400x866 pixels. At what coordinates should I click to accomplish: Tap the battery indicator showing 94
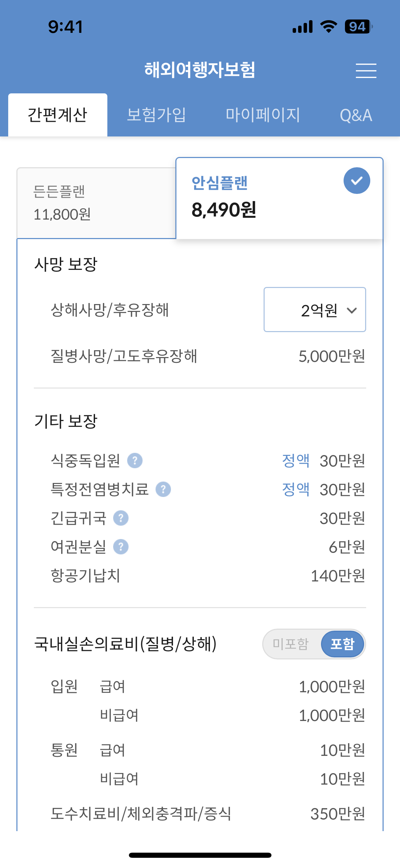click(359, 27)
